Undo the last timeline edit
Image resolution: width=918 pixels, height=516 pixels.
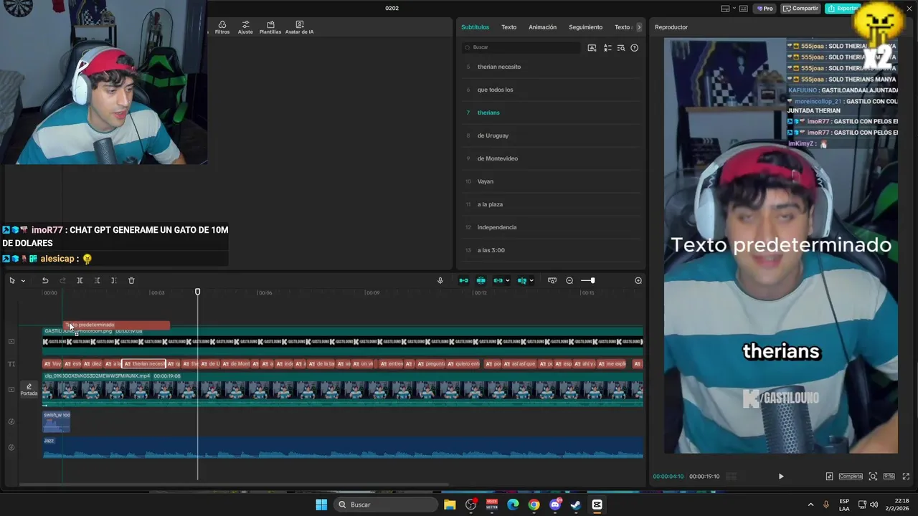coord(45,280)
